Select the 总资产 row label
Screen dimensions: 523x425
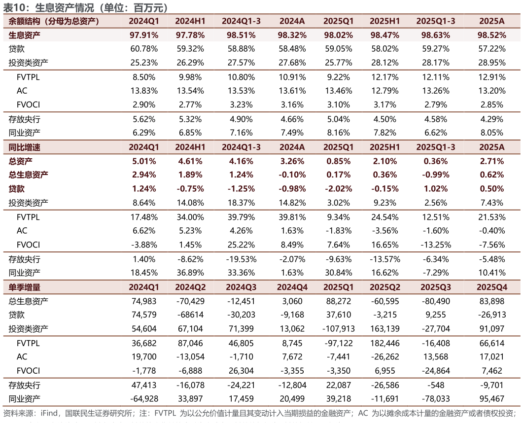click(x=21, y=161)
